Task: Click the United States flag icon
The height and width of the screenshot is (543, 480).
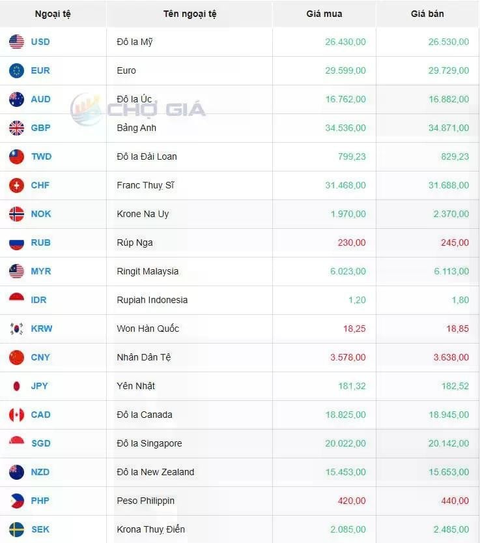Action: coord(17,42)
